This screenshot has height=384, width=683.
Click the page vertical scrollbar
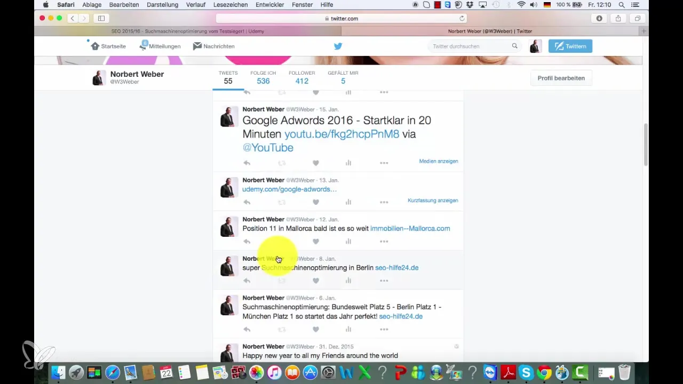[x=646, y=144]
